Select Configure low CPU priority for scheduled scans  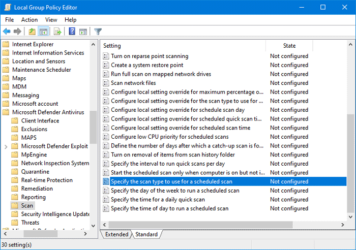(169, 137)
